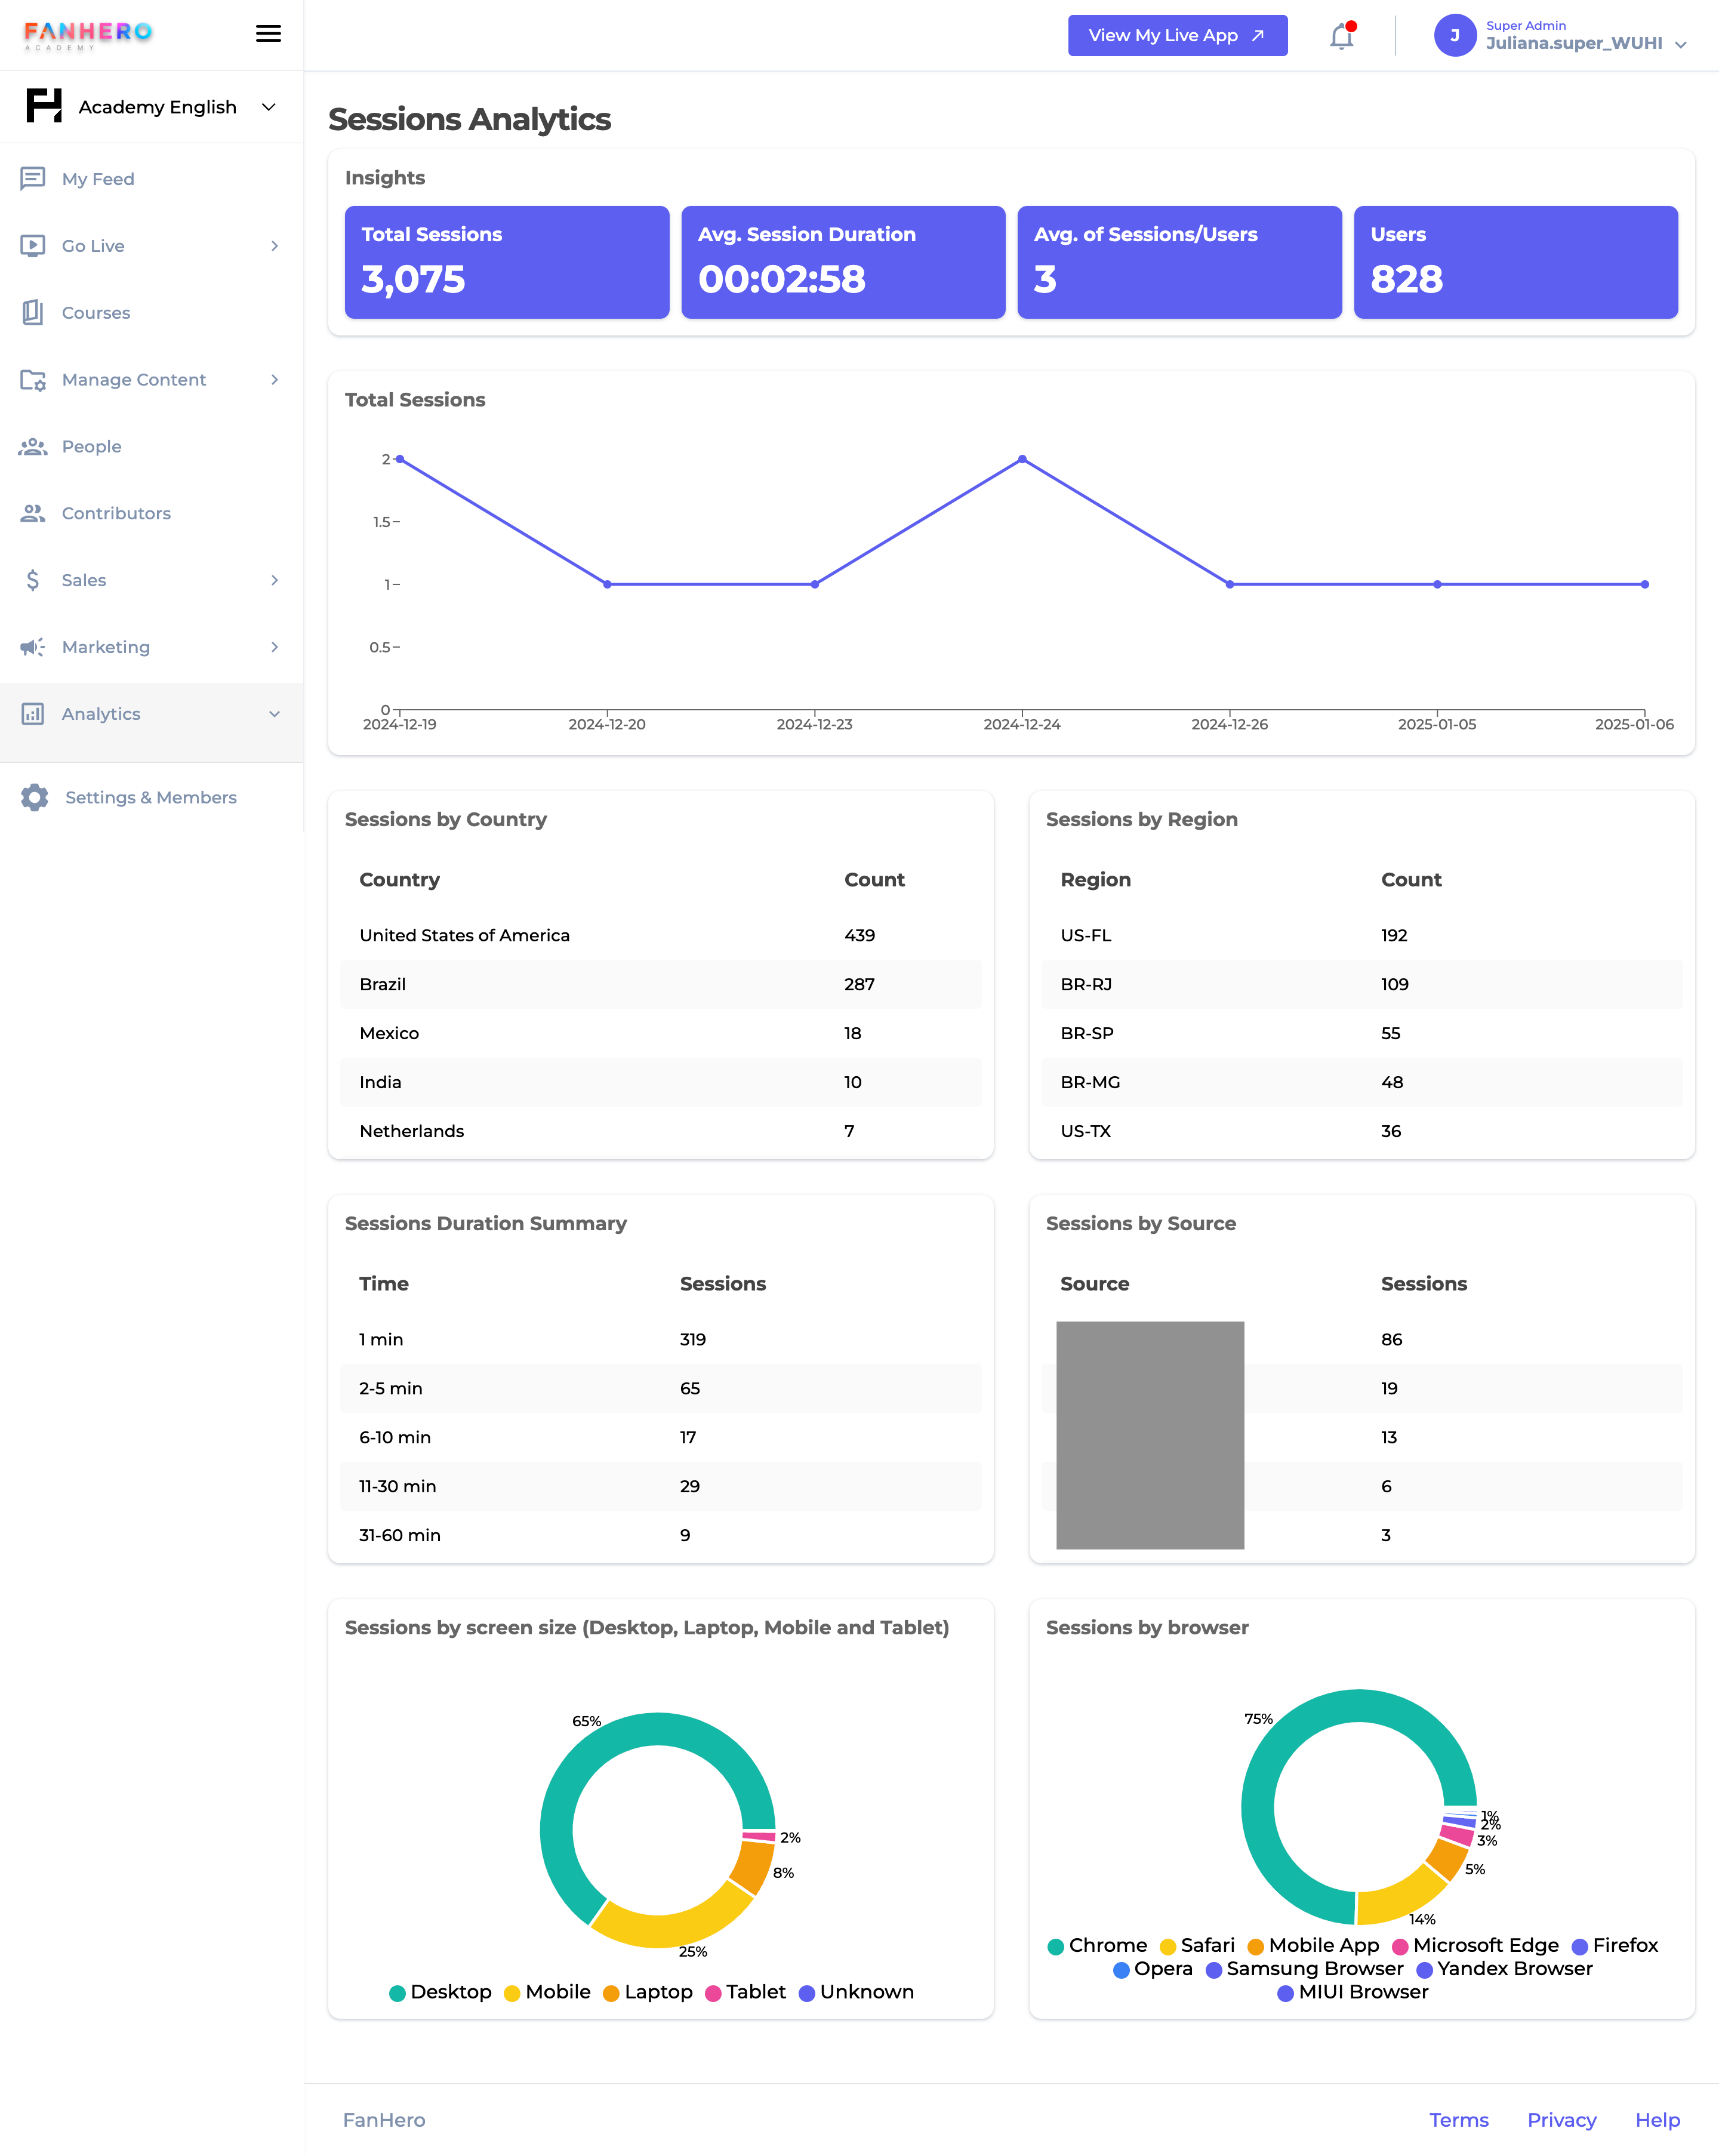Toggle Mobile App legend in browser chart
Screen dimensions: 1719x2156
[1313, 1945]
